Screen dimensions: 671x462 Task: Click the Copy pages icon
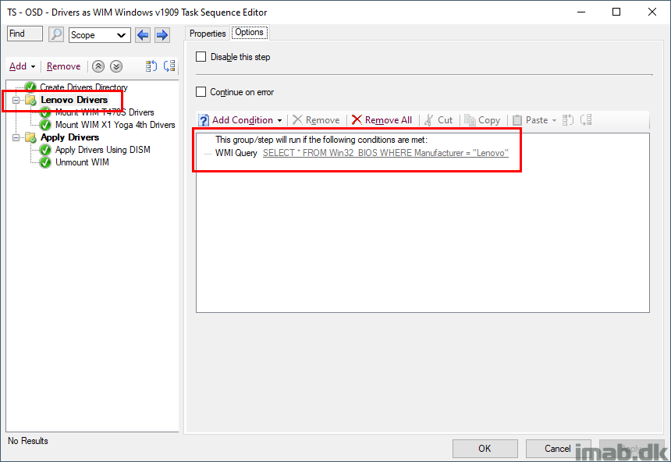coord(470,120)
